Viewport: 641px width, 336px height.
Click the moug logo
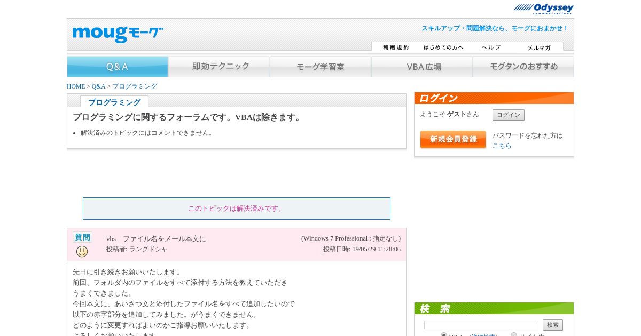point(118,34)
